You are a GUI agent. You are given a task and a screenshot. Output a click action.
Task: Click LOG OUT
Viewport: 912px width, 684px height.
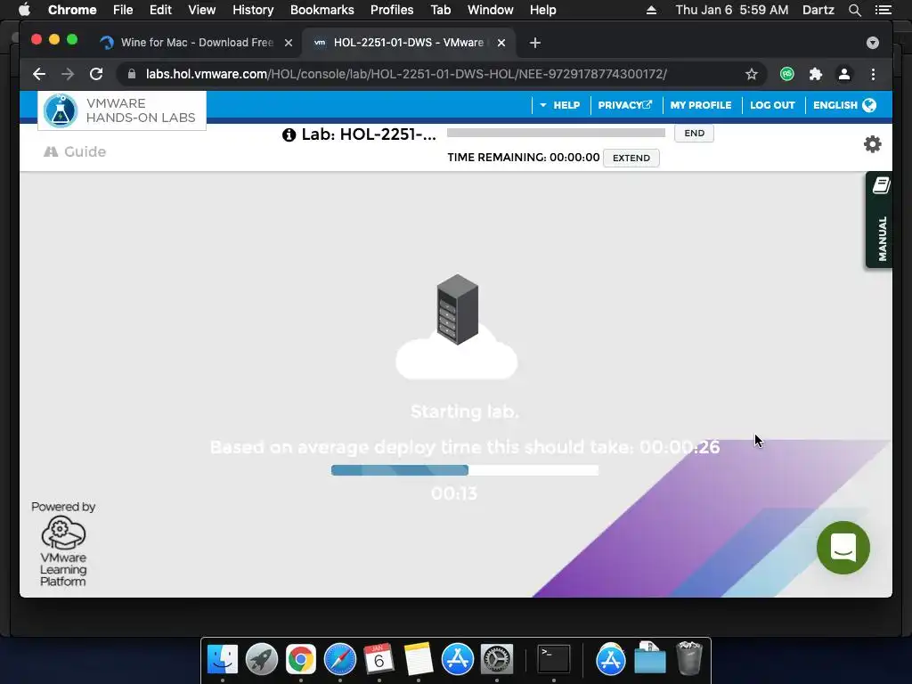pos(772,105)
